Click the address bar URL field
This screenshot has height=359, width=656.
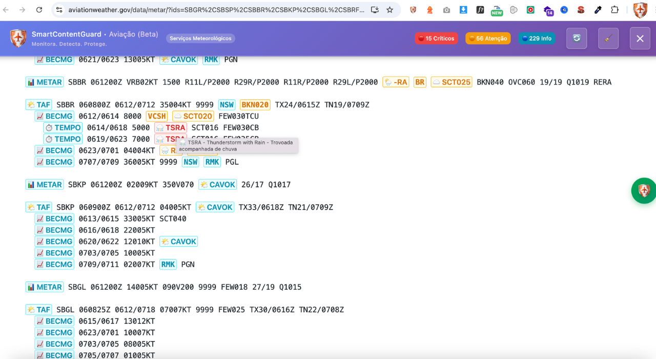point(215,10)
